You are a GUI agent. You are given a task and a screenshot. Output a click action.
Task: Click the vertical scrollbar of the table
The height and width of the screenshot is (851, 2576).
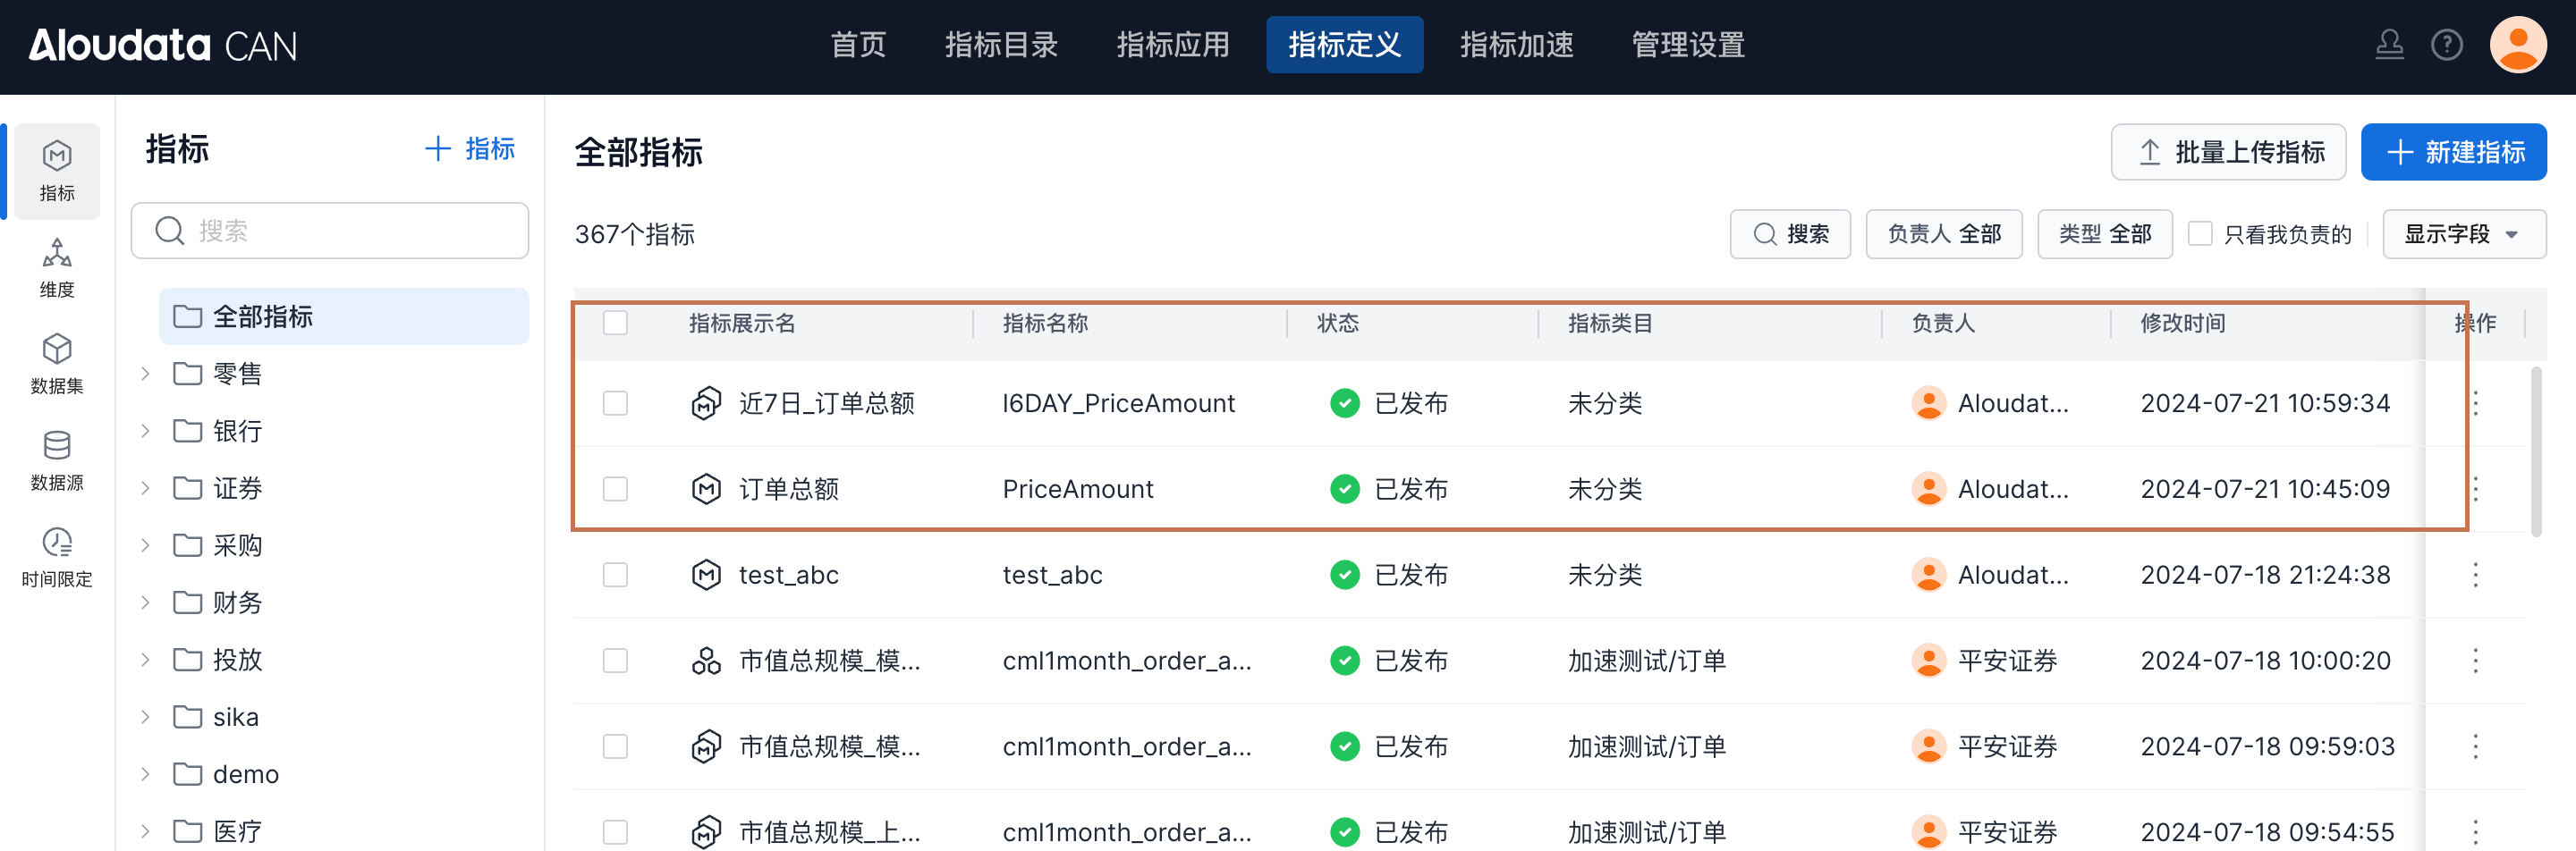tap(2535, 451)
